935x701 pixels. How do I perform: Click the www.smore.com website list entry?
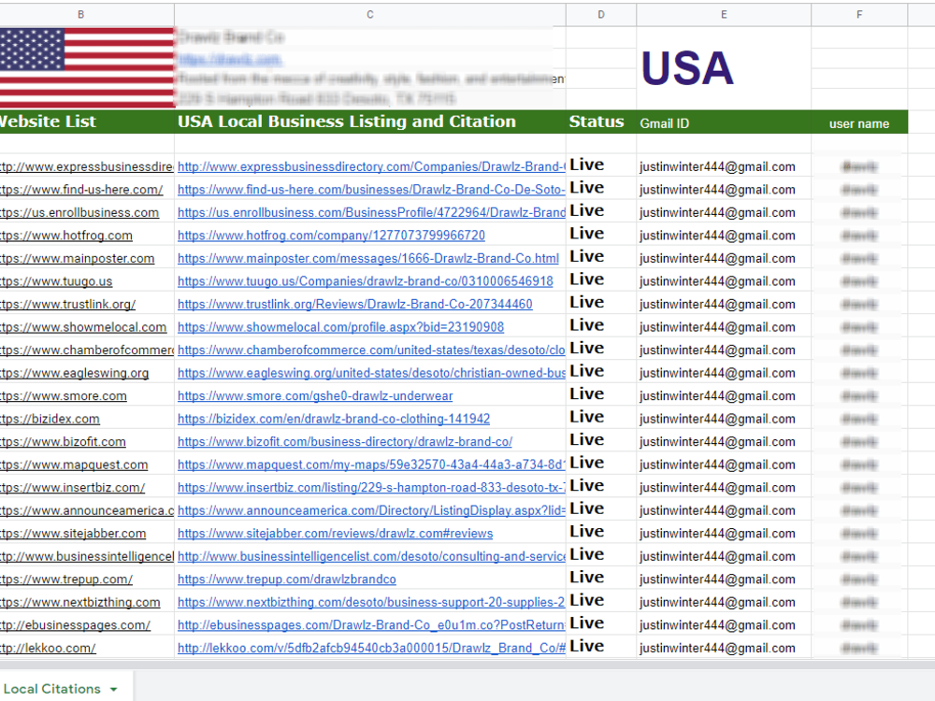click(x=64, y=395)
